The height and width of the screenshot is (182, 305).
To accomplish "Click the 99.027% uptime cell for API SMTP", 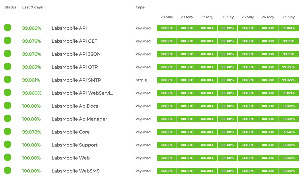I will point(288,80).
